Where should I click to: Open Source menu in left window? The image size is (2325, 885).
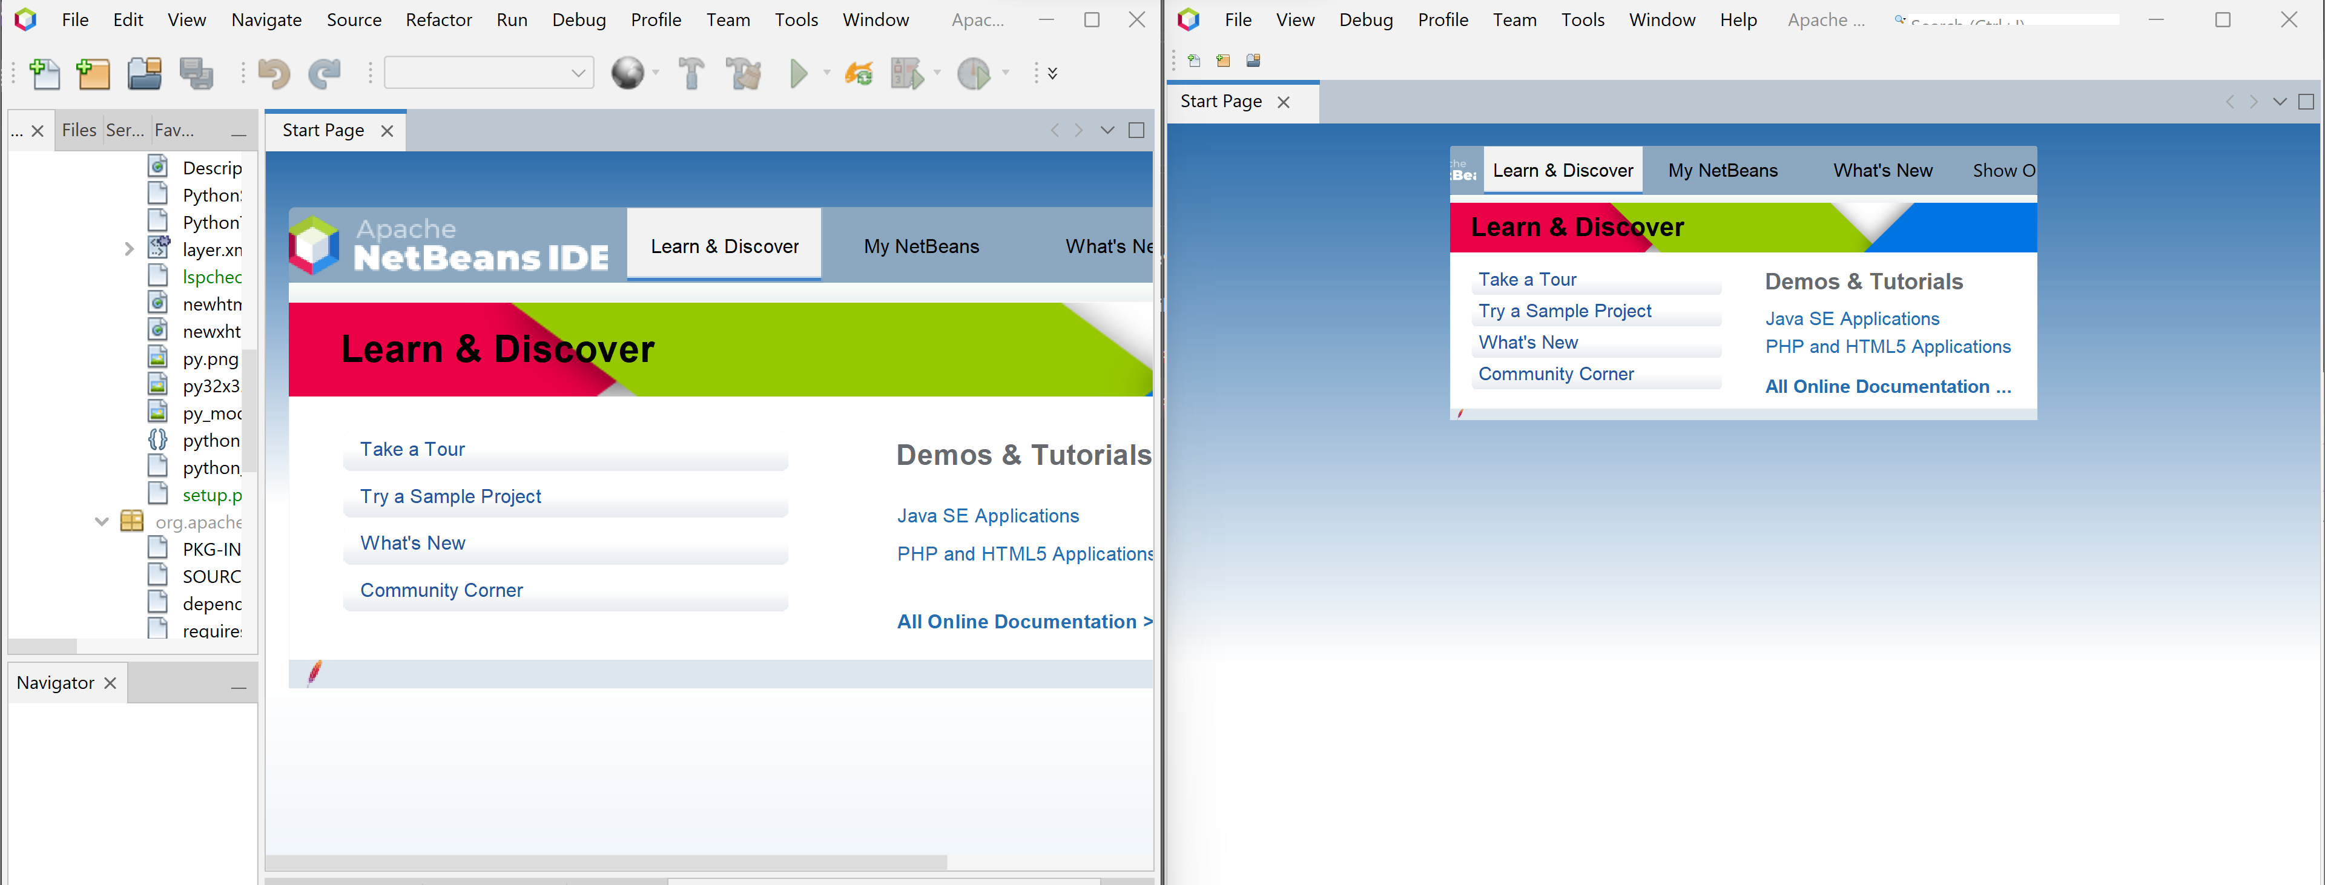[x=354, y=20]
